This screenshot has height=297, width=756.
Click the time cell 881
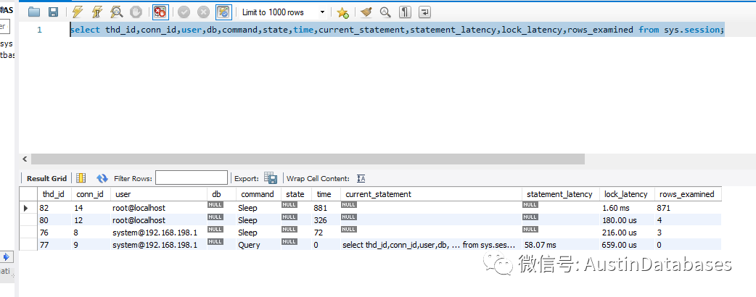tap(326, 208)
